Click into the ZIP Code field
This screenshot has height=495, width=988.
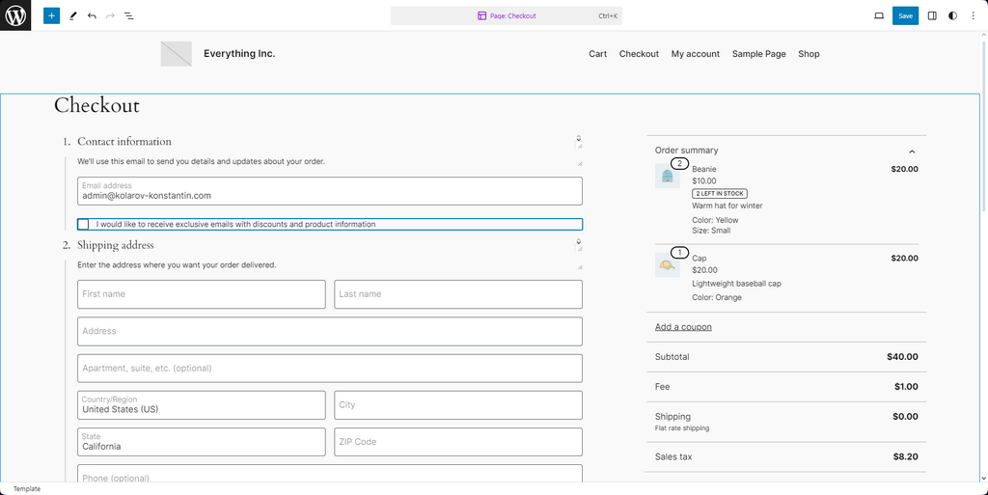[x=457, y=442]
